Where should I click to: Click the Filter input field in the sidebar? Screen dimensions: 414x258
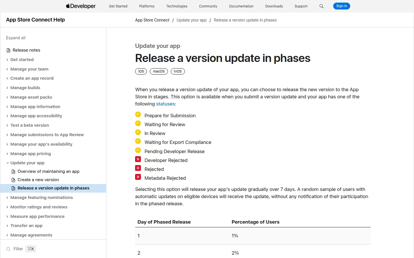(53, 249)
